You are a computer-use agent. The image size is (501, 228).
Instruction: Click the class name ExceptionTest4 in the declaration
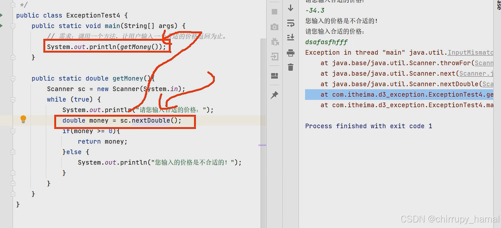click(x=93, y=15)
